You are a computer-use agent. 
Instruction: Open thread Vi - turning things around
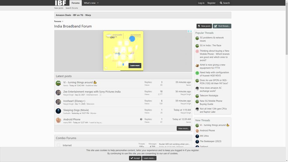(x=78, y=82)
